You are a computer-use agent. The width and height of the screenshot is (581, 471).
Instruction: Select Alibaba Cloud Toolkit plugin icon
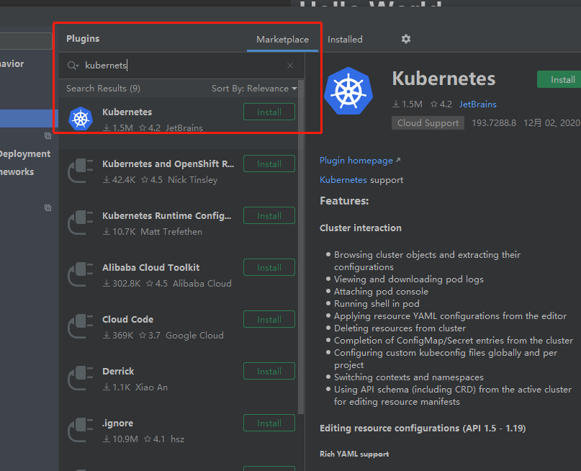pos(81,274)
